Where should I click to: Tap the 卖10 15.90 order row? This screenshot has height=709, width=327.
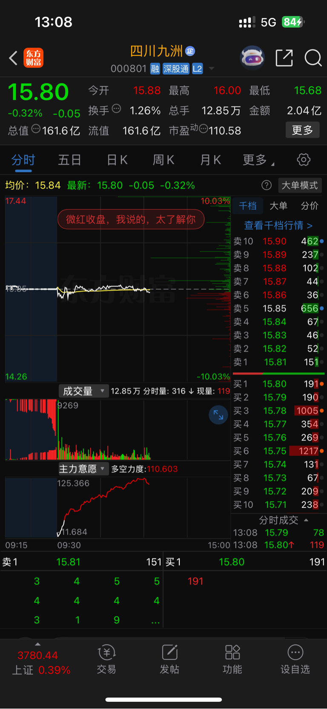pos(278,241)
